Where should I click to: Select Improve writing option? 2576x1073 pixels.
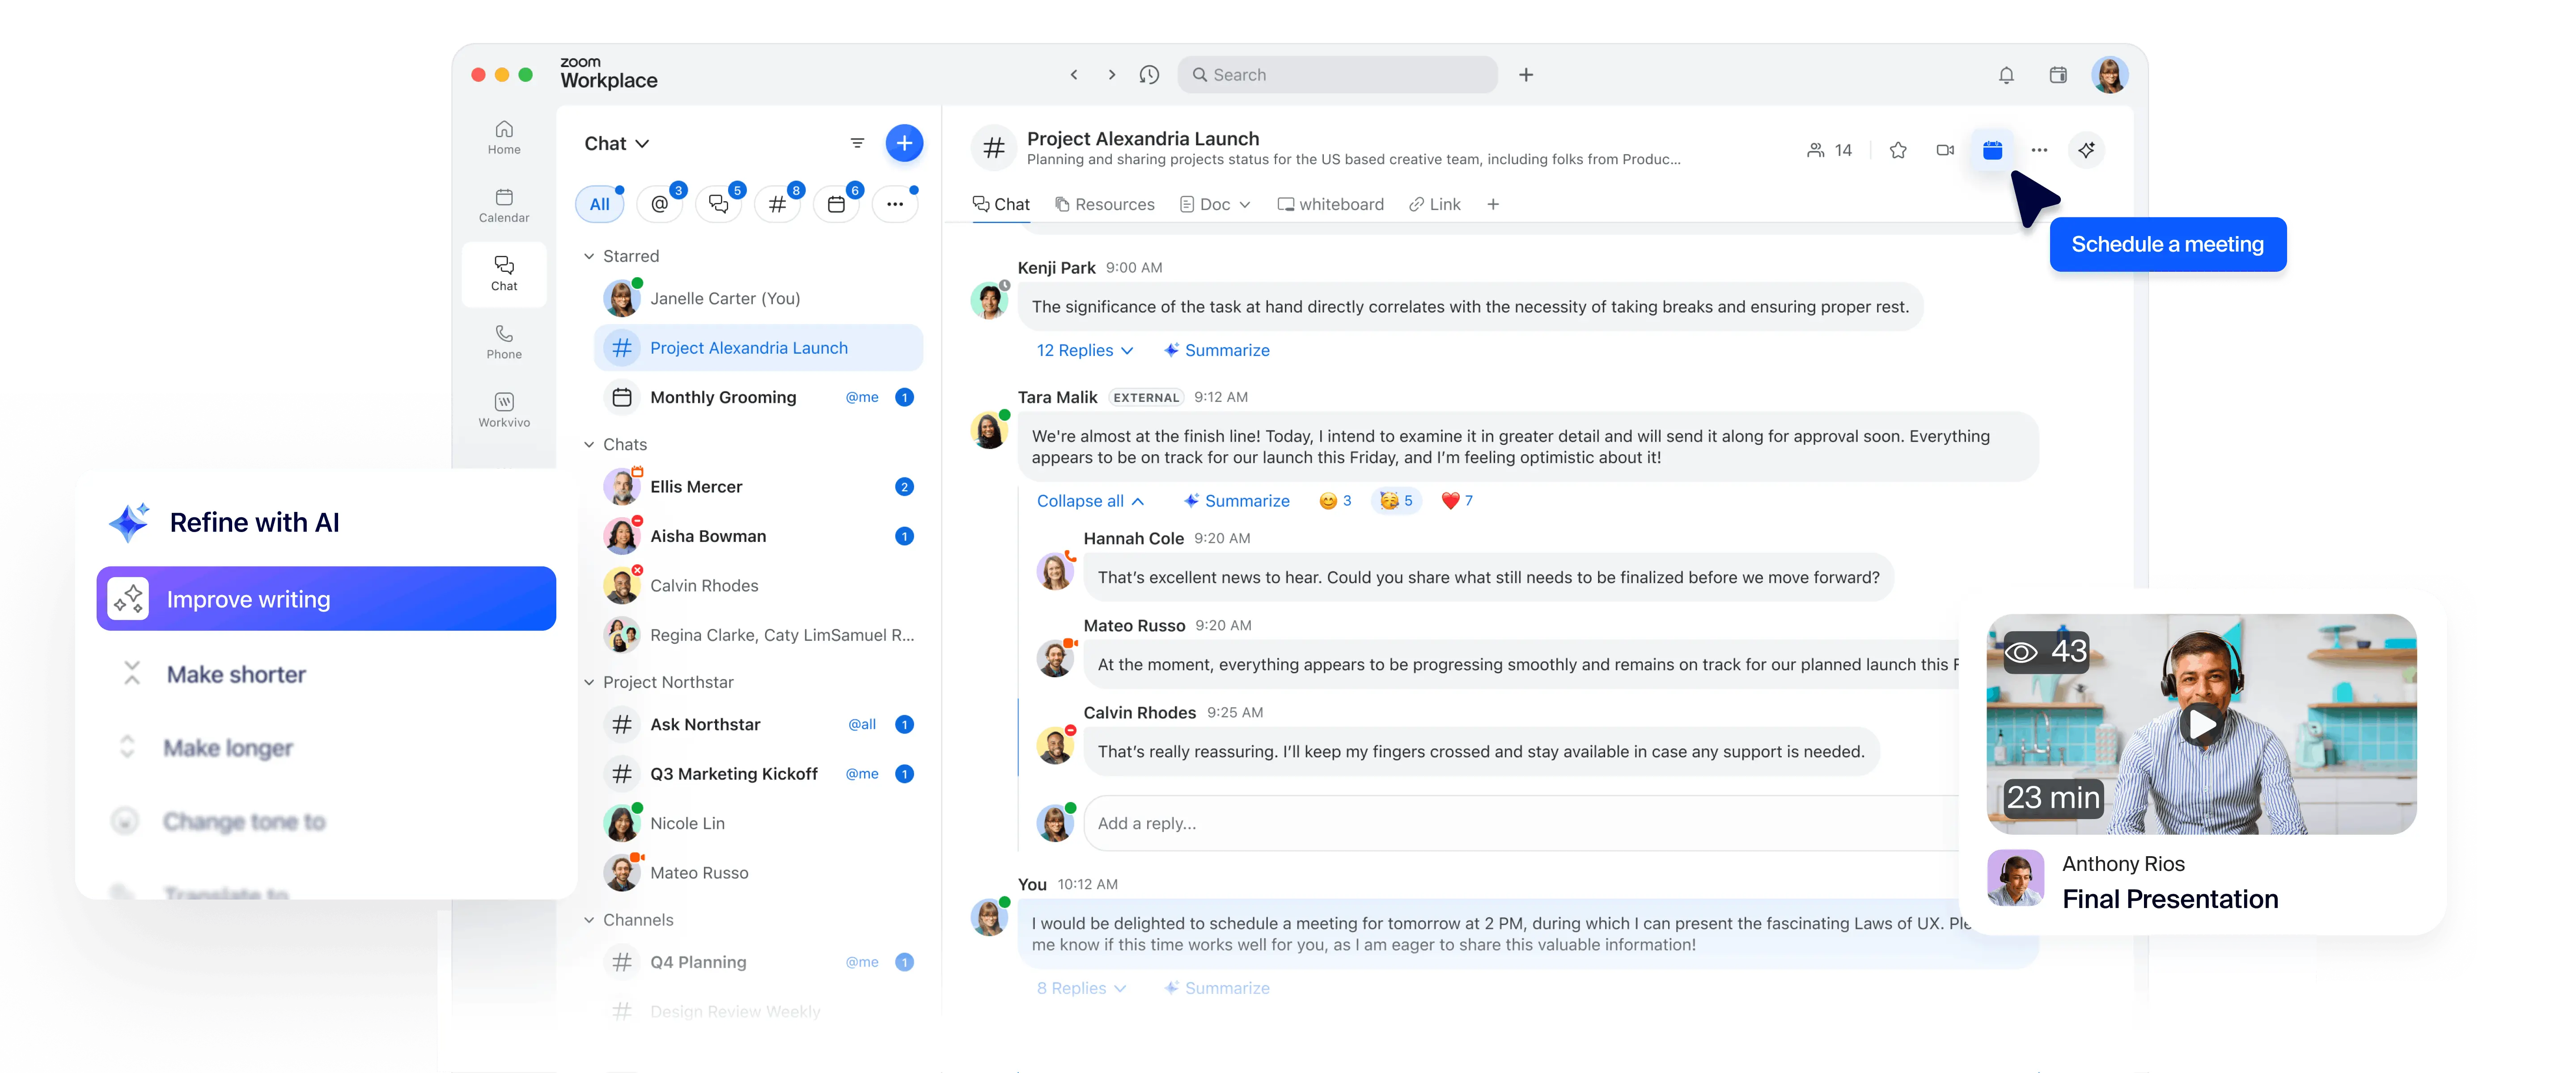[326, 599]
